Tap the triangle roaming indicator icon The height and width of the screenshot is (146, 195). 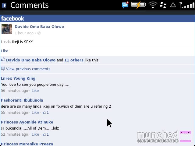[x=173, y=5]
